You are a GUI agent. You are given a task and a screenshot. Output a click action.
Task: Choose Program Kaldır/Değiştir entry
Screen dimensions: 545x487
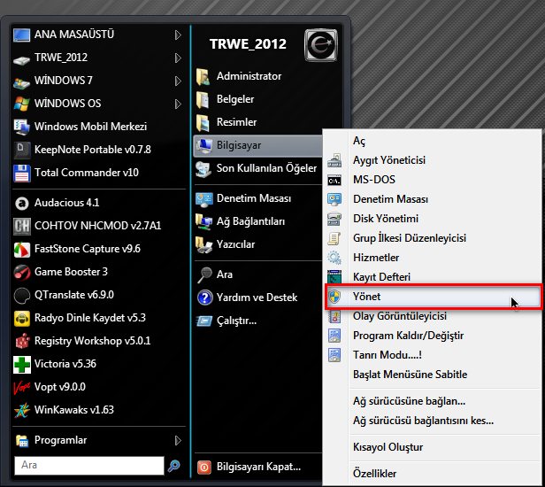[433, 336]
